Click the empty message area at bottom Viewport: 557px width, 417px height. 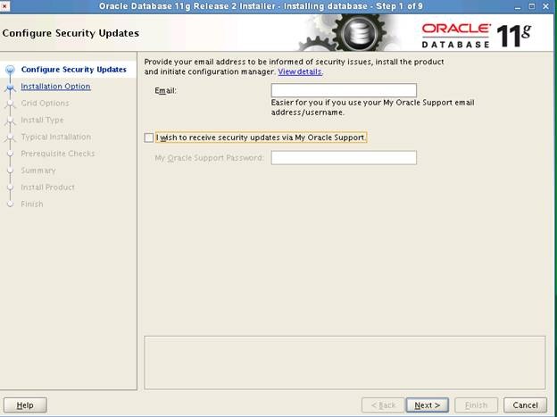click(x=345, y=363)
